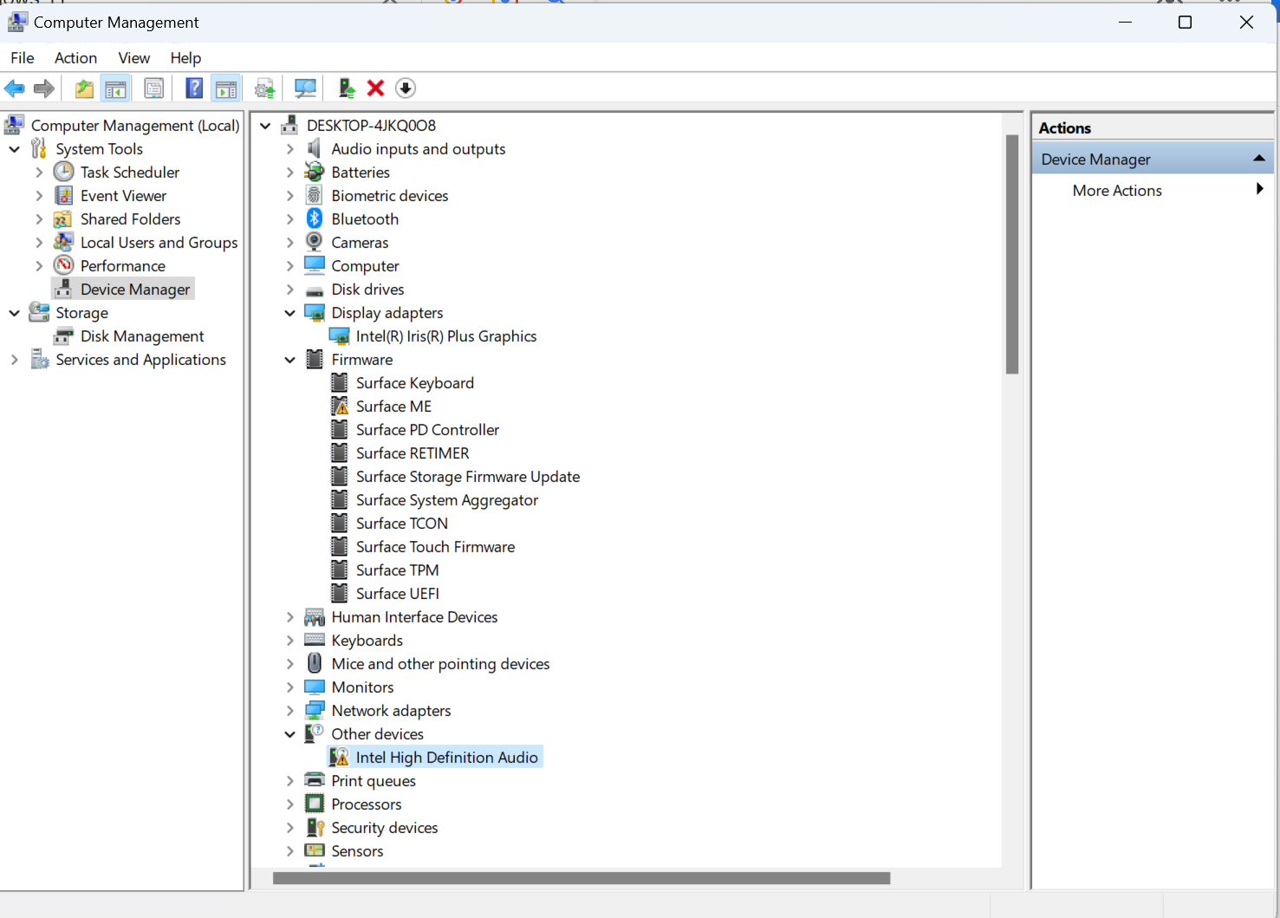Open the Action menu
Screen dimensions: 1280x918
coord(75,58)
